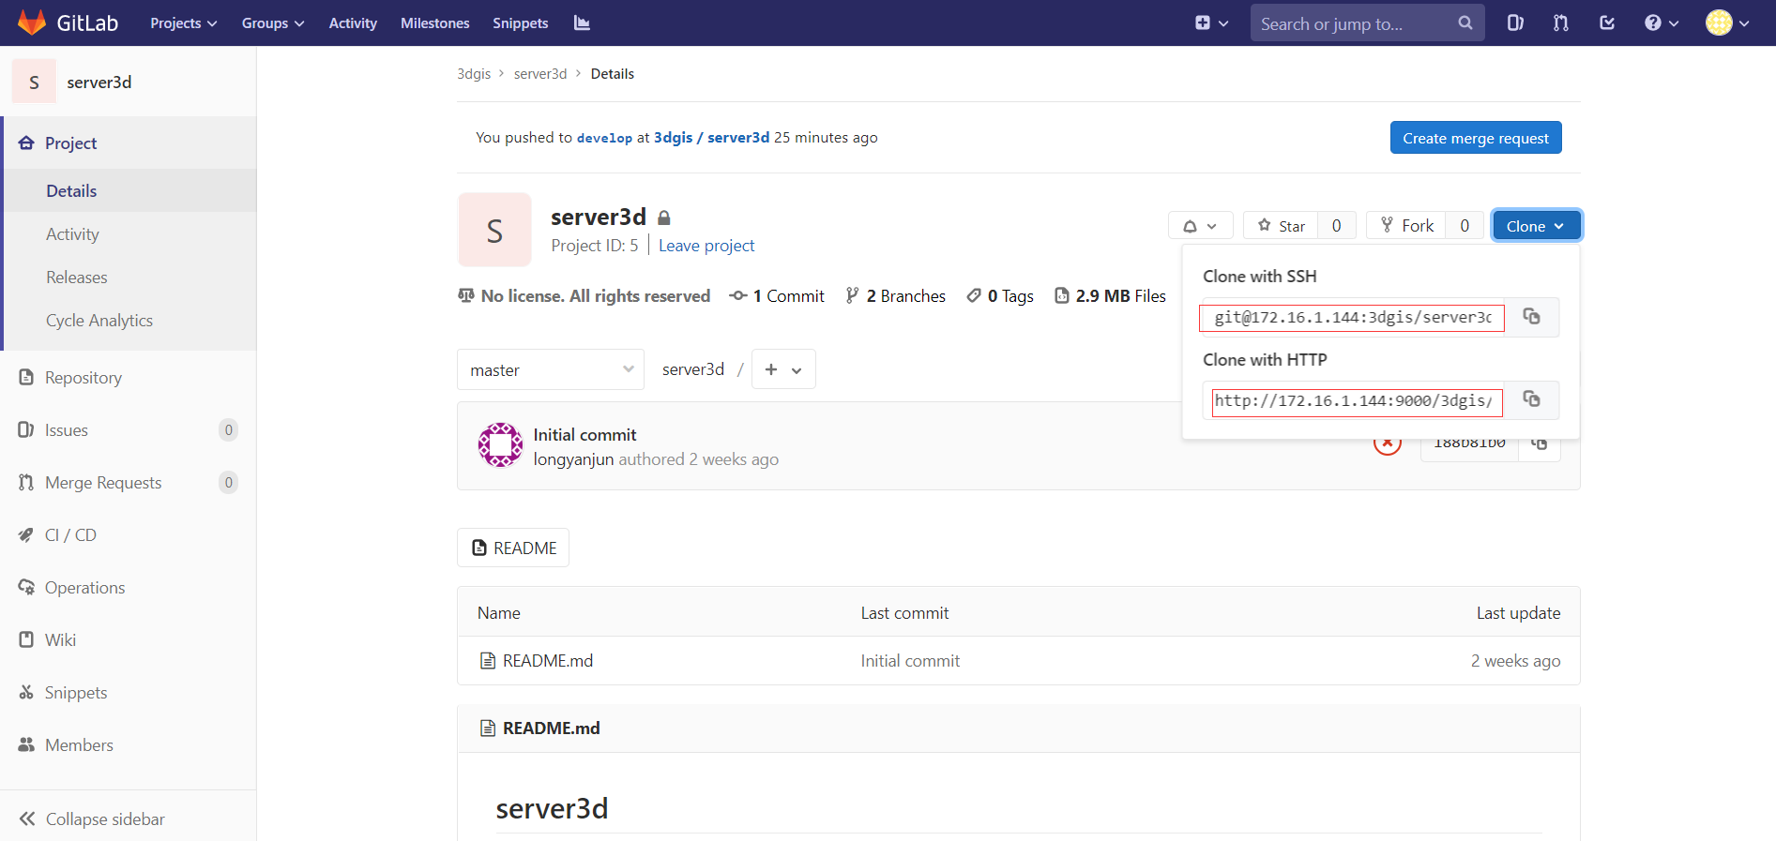Copy the SSH clone URL
This screenshot has width=1776, height=841.
[1531, 317]
